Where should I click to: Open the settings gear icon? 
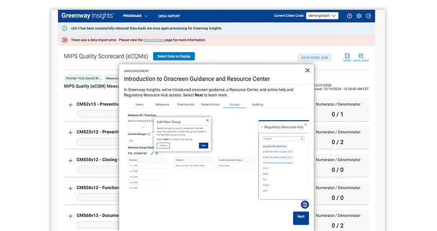point(359,16)
